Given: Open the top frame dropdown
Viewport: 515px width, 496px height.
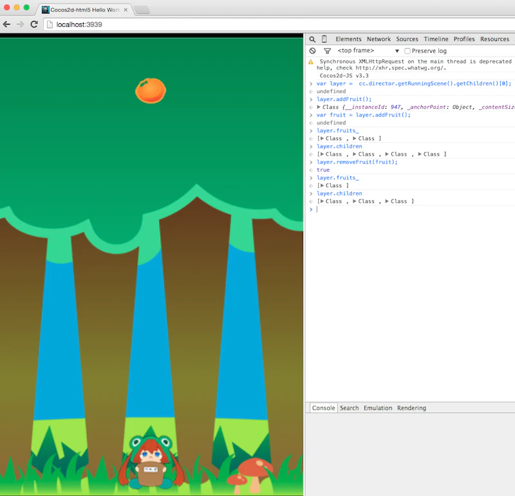Looking at the screenshot, I should tap(368, 51).
